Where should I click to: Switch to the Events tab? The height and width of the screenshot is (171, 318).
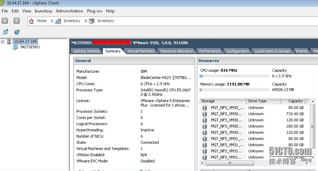[302, 51]
